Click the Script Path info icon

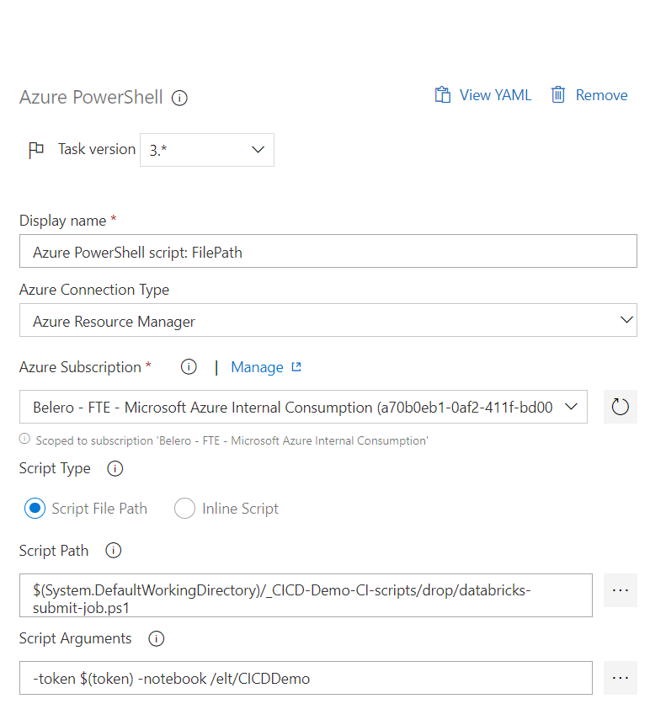(113, 550)
